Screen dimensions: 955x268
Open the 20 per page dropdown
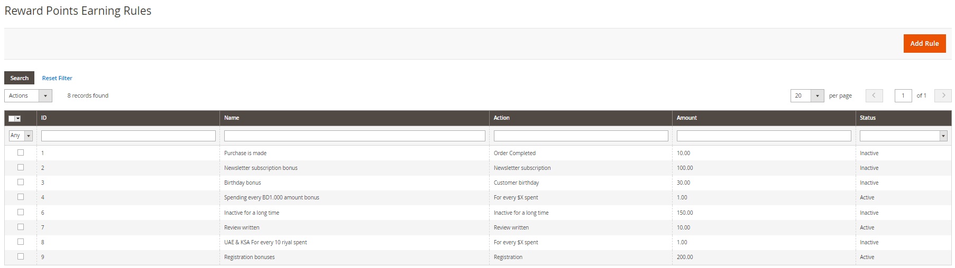pos(807,95)
